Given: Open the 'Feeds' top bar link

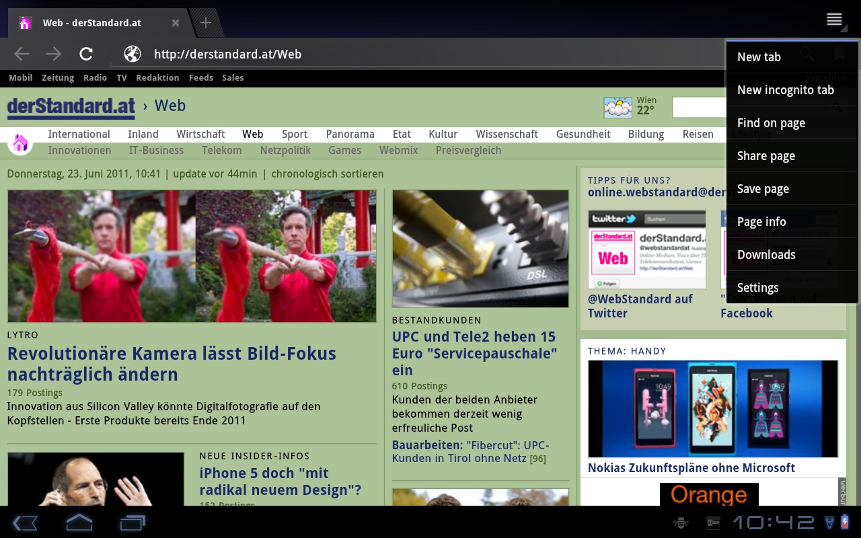Looking at the screenshot, I should 201,78.
